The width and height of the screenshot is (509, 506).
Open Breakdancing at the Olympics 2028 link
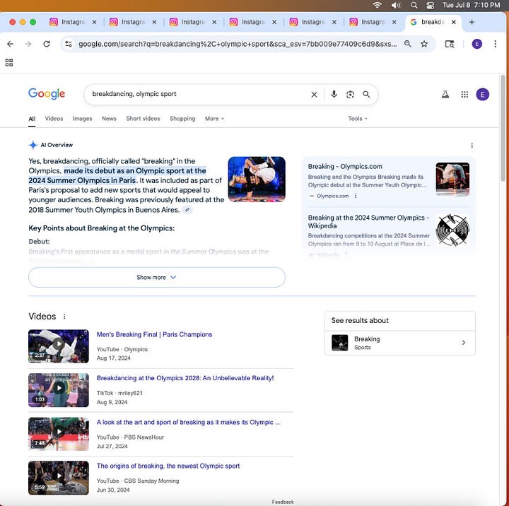pyautogui.click(x=185, y=378)
